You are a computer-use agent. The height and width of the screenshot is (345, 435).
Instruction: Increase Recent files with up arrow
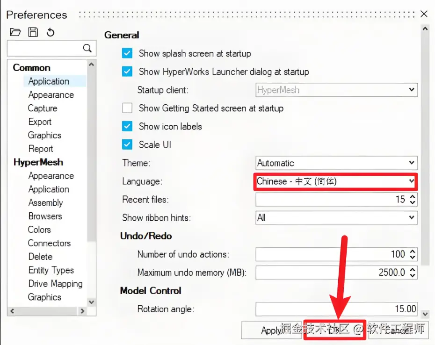pyautogui.click(x=413, y=196)
